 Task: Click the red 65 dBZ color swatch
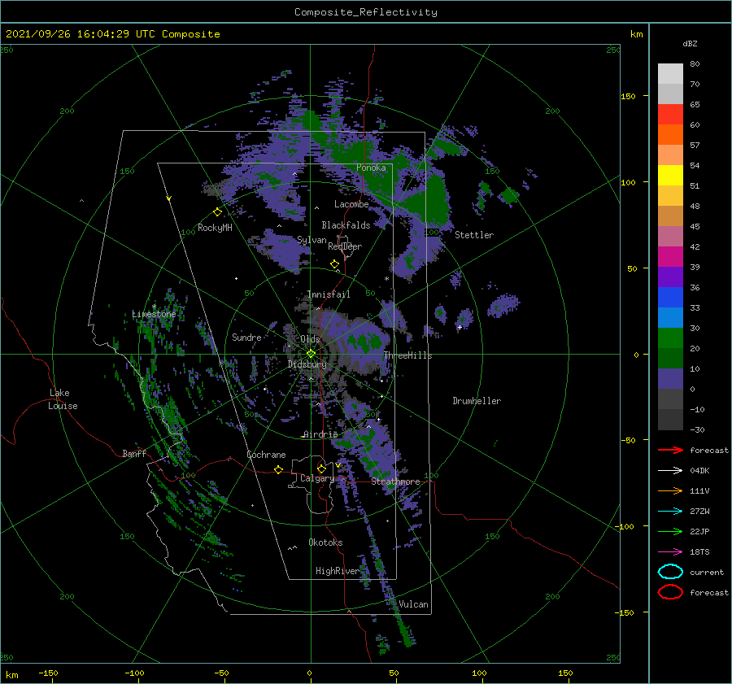(x=670, y=115)
